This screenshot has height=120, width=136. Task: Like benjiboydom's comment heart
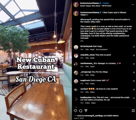[x=134, y=98]
